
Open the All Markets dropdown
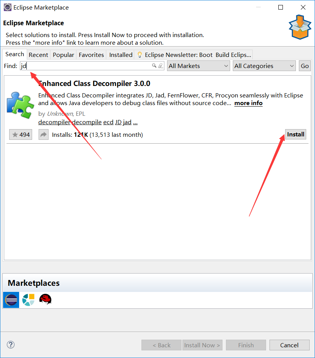coord(198,66)
